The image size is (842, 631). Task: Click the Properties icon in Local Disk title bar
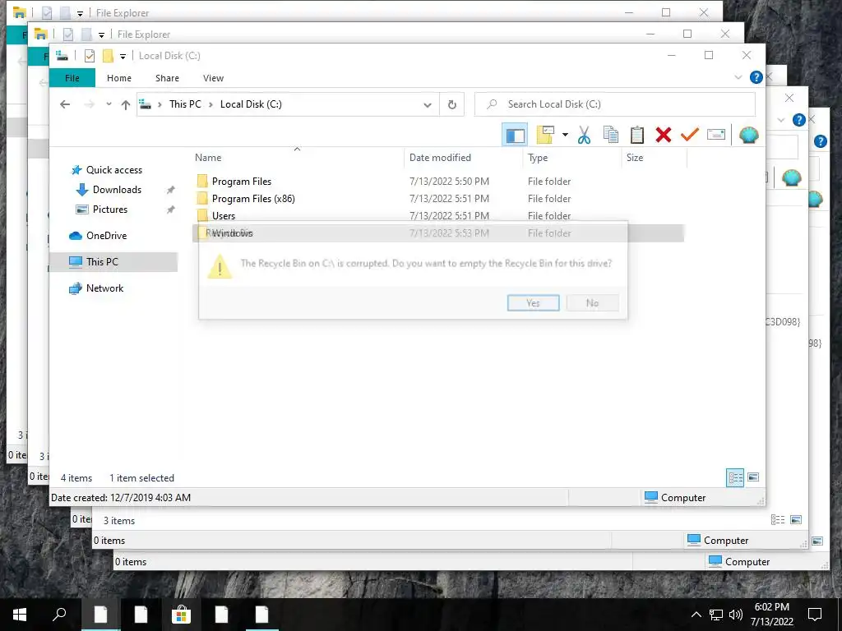[x=89, y=56]
